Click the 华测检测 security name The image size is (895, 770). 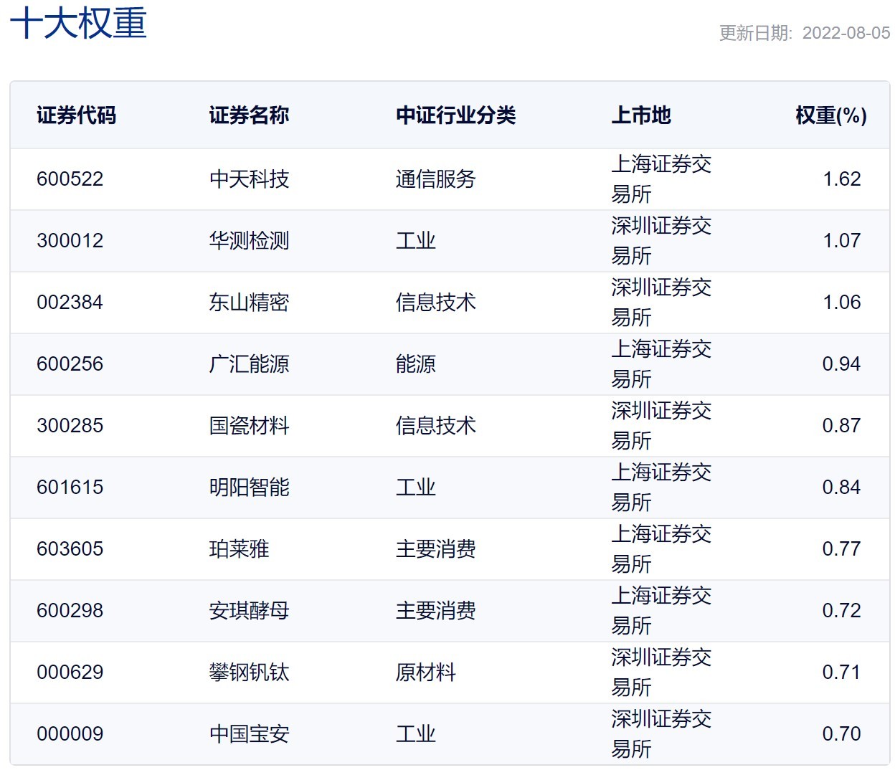pyautogui.click(x=247, y=241)
